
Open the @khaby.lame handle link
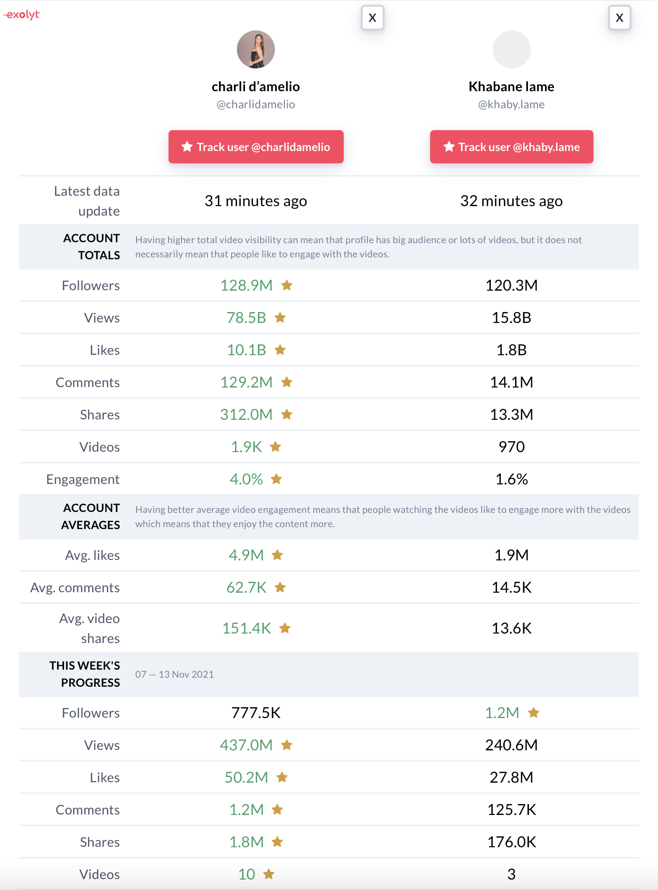[x=511, y=104]
